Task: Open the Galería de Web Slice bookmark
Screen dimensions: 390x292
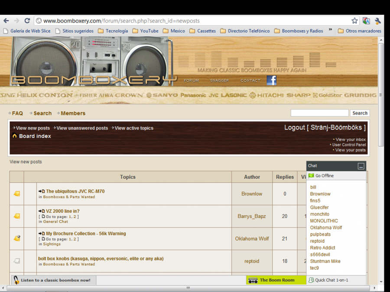Action: click(27, 31)
